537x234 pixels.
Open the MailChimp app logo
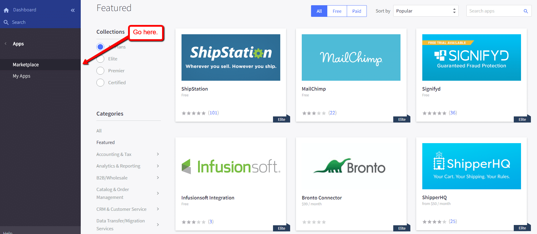pos(351,57)
